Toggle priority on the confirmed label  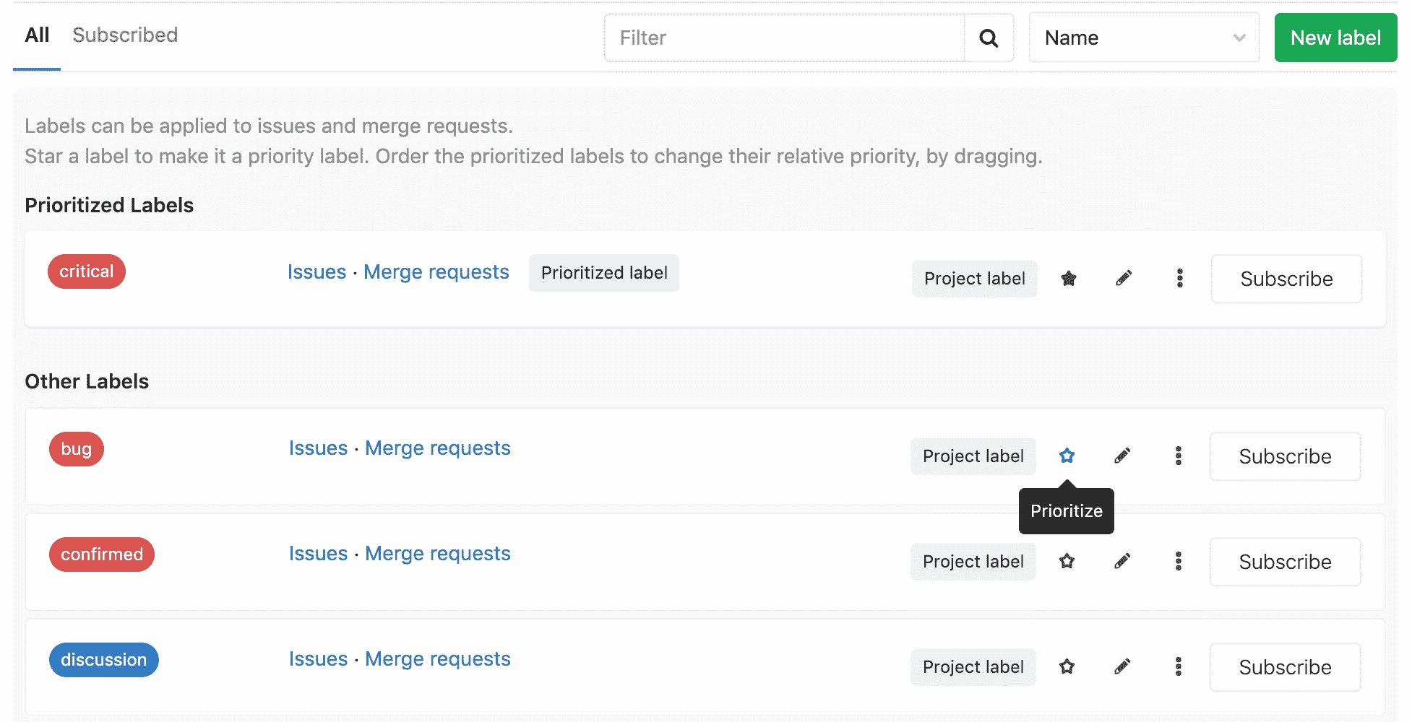pos(1067,561)
